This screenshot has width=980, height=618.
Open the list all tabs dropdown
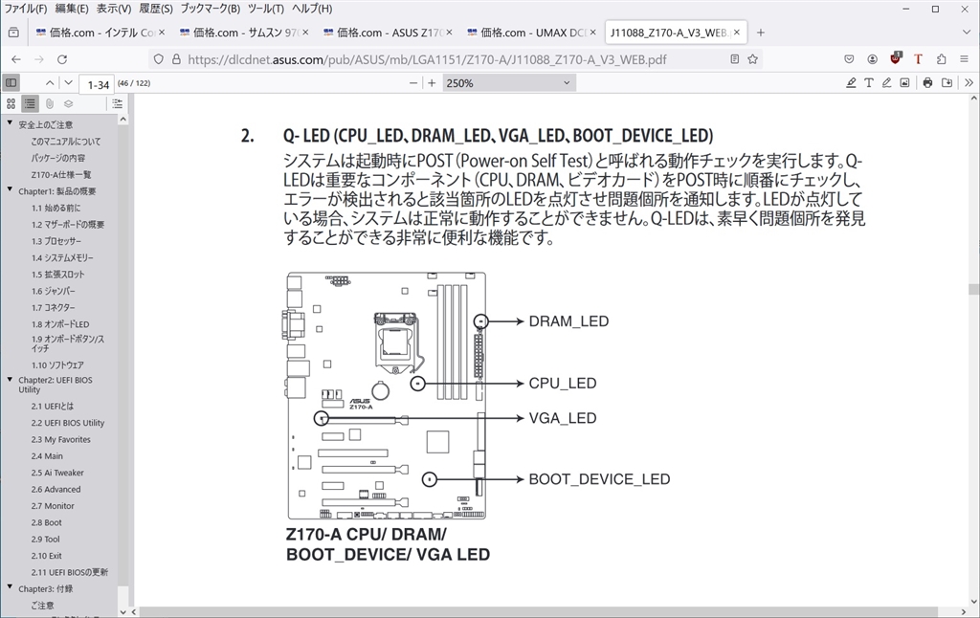(967, 33)
